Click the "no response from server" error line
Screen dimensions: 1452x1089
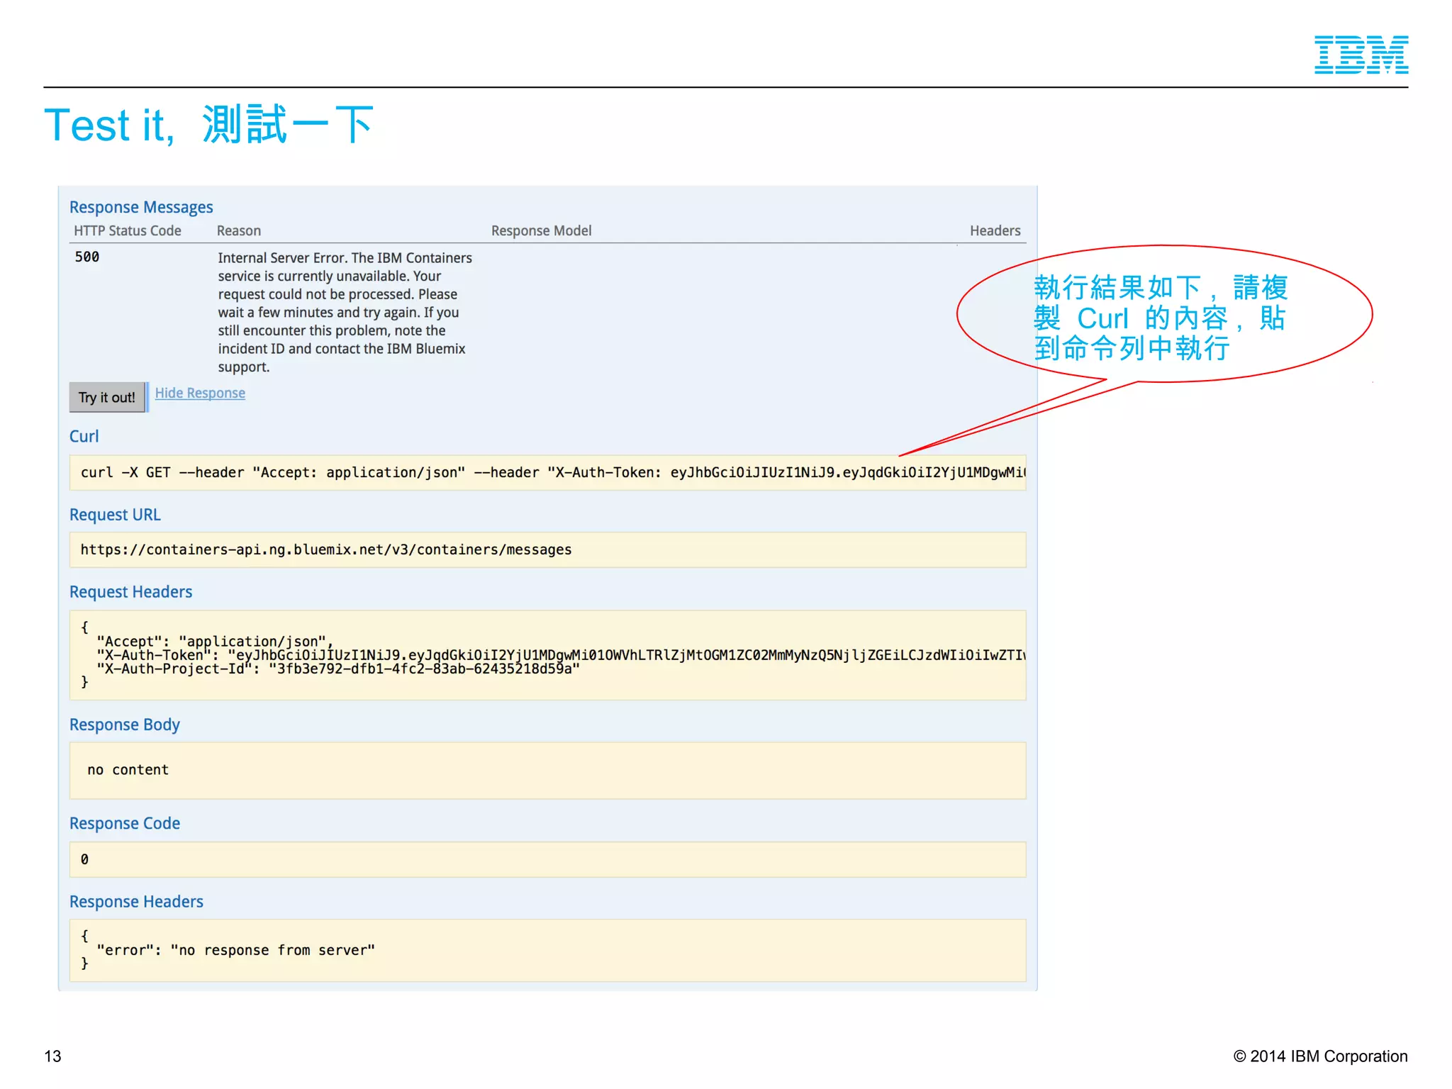(x=235, y=950)
